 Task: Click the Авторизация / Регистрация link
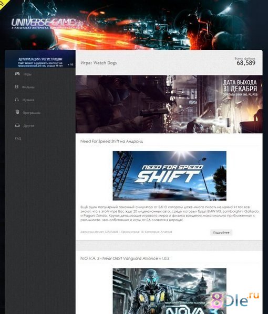(x=40, y=59)
